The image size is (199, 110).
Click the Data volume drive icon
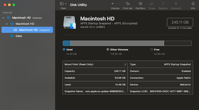12,36
